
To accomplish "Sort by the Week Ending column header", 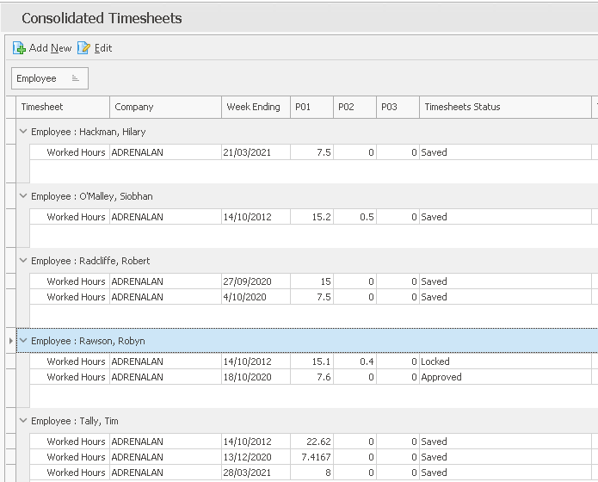I will tap(253, 107).
